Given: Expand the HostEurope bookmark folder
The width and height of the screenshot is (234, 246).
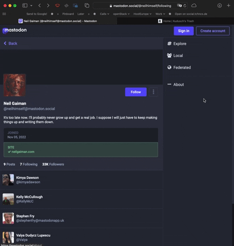Looking at the screenshot, I should (x=143, y=14).
